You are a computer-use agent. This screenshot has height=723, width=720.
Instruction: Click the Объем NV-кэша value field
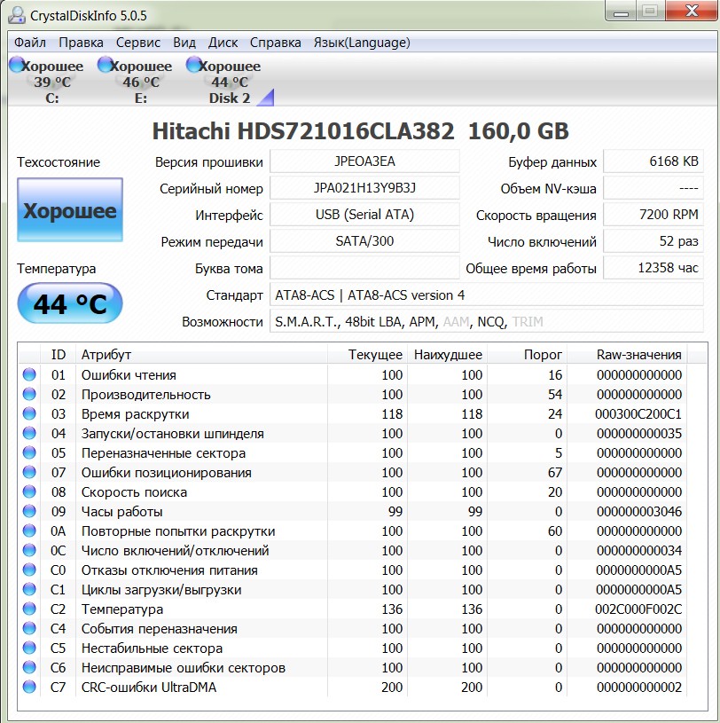[653, 188]
